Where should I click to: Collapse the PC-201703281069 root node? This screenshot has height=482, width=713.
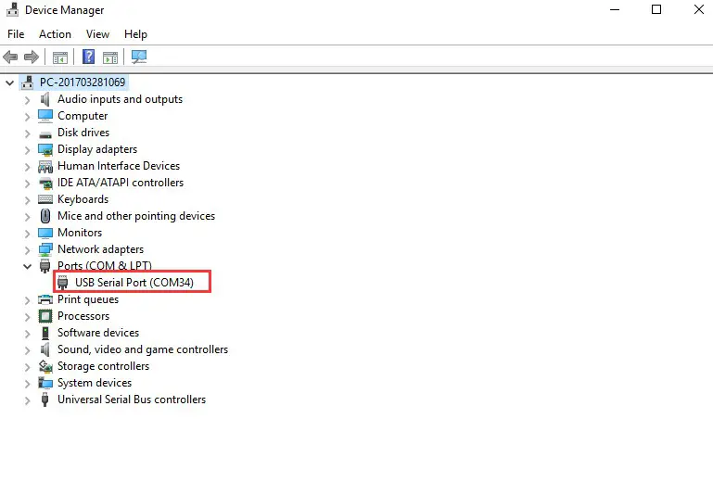(x=10, y=82)
